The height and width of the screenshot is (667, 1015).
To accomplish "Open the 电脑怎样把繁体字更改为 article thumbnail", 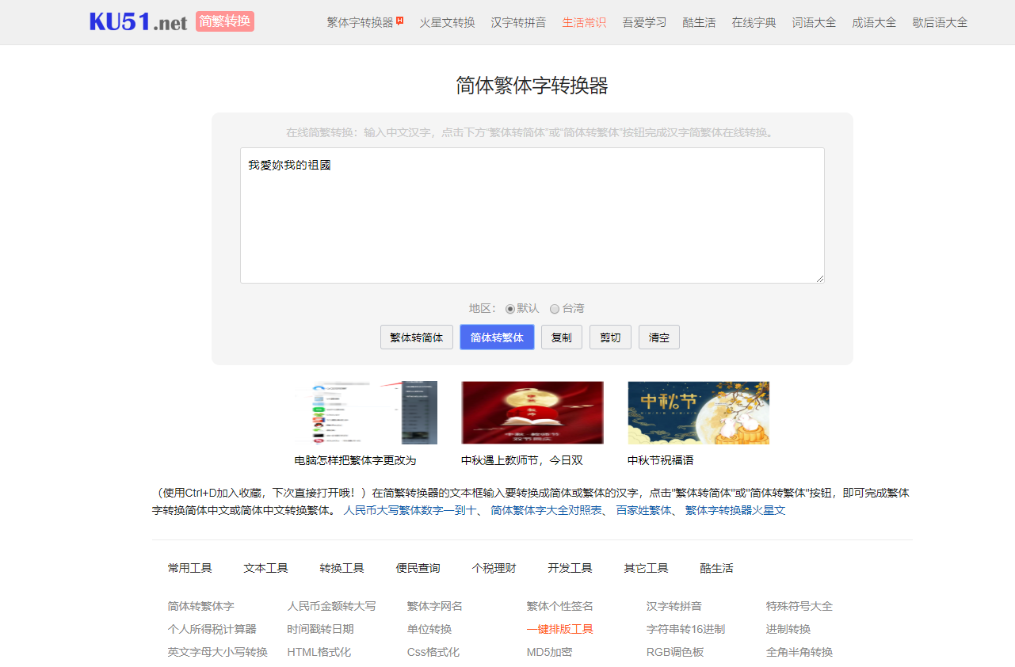I will [366, 413].
